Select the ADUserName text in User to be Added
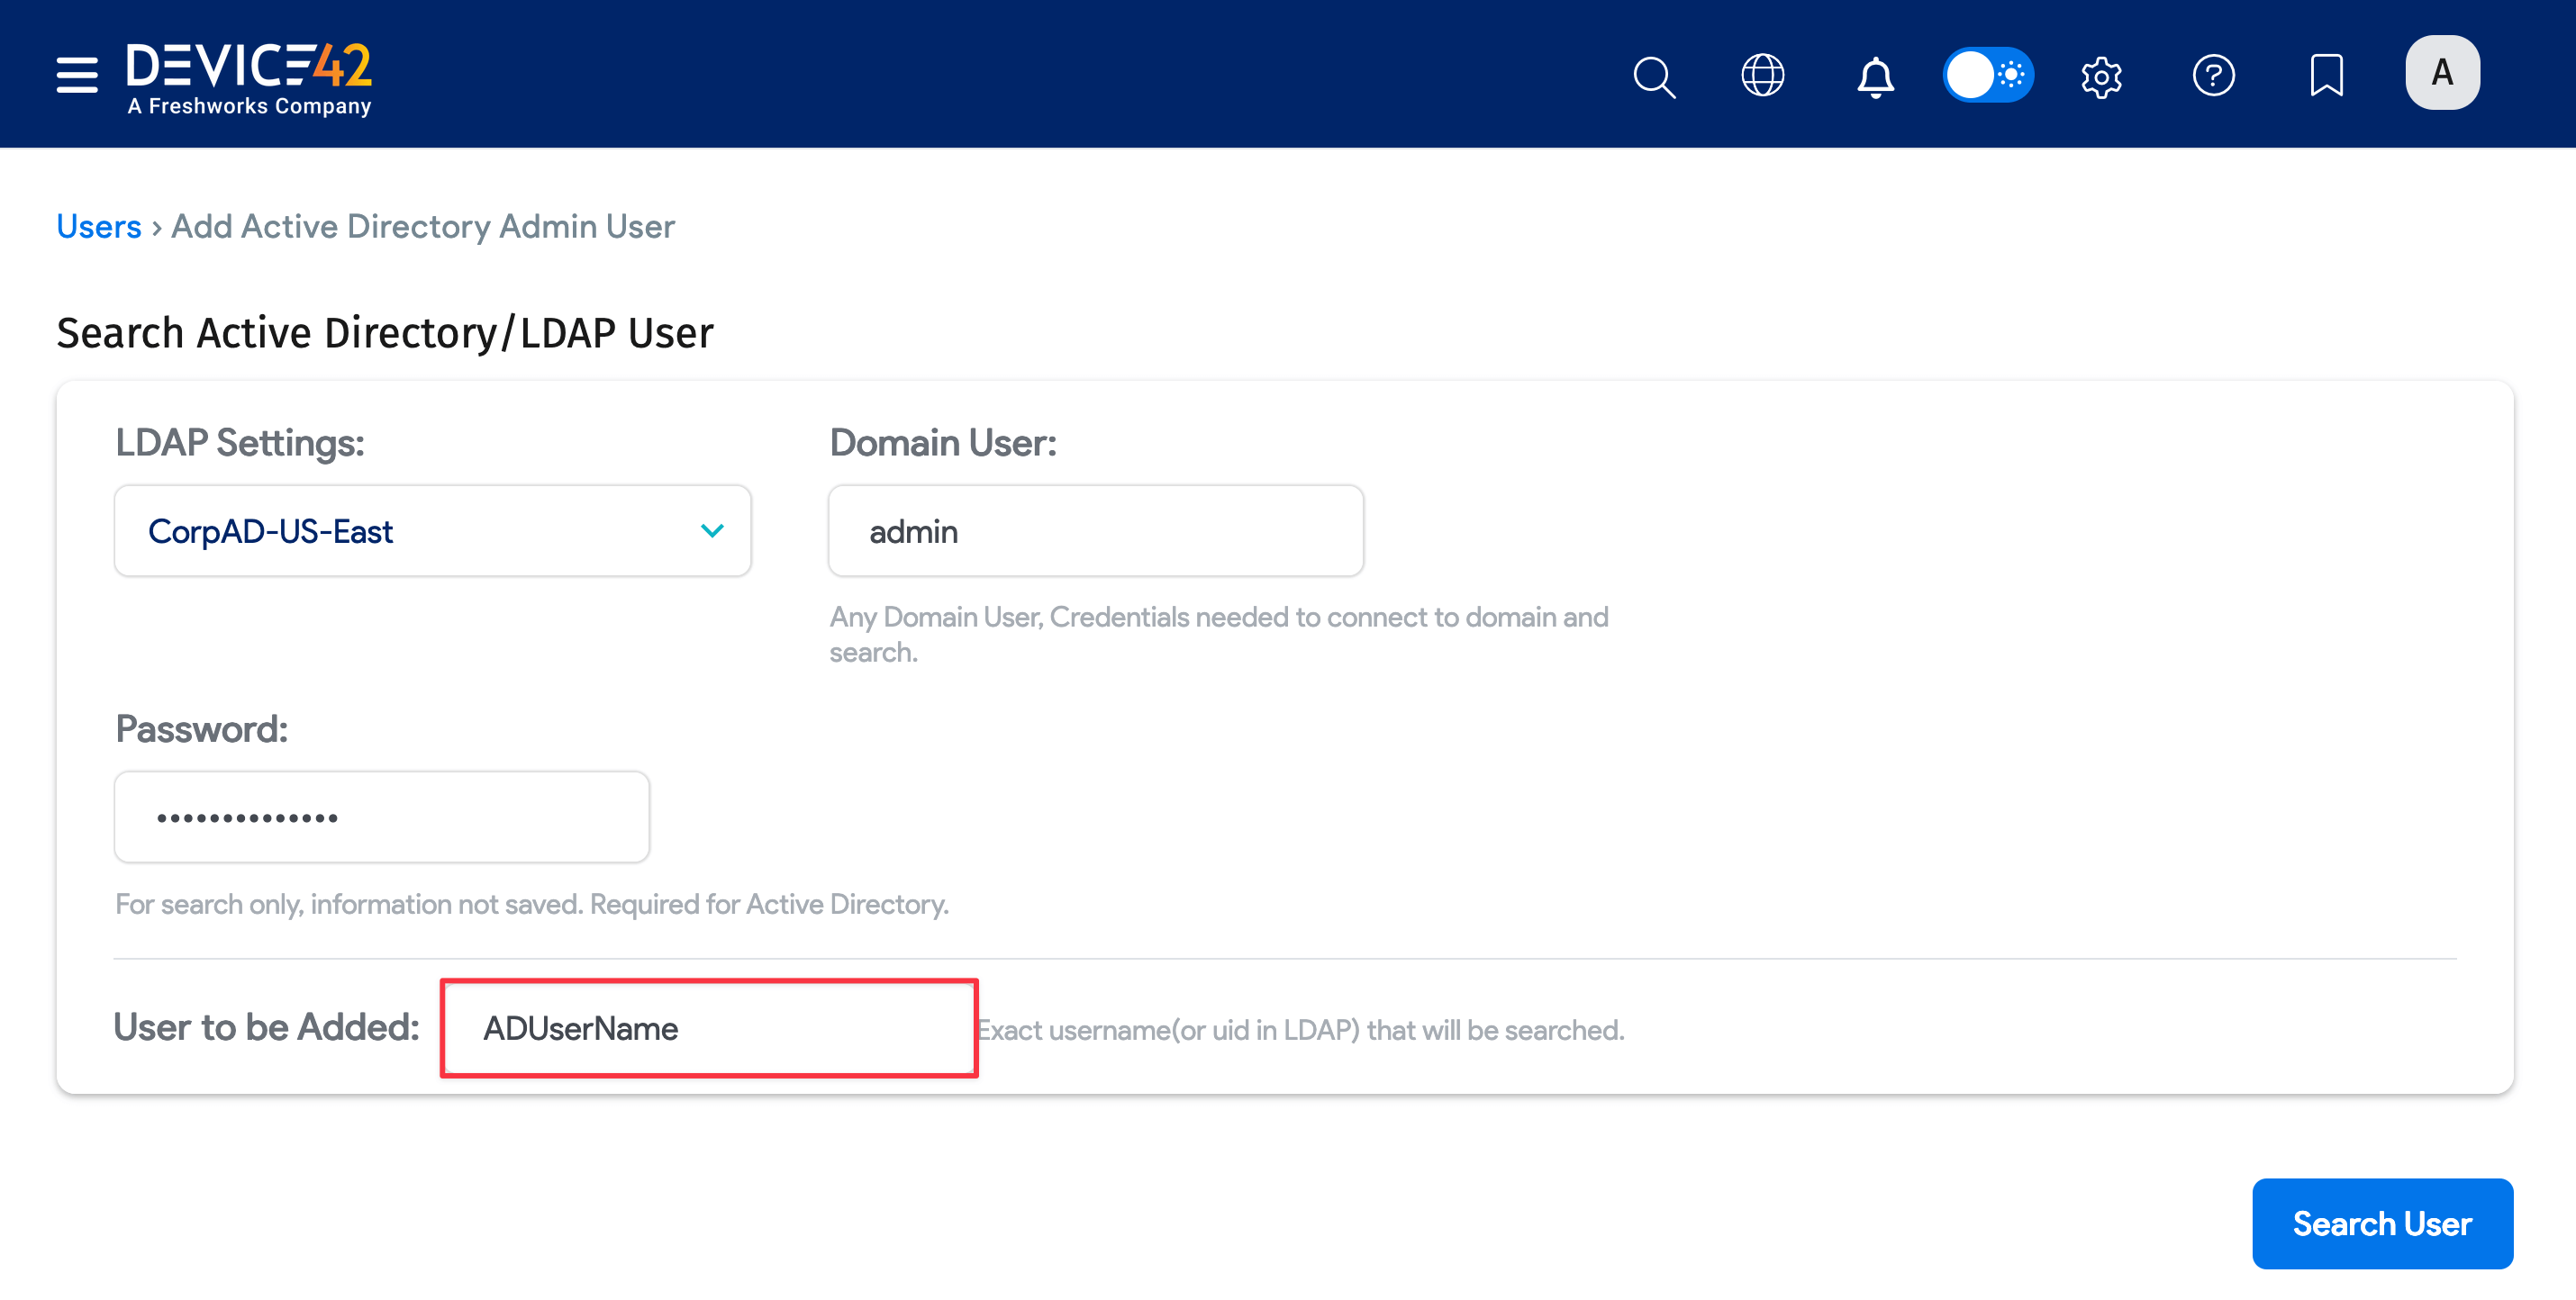This screenshot has width=2576, height=1300. click(580, 1028)
